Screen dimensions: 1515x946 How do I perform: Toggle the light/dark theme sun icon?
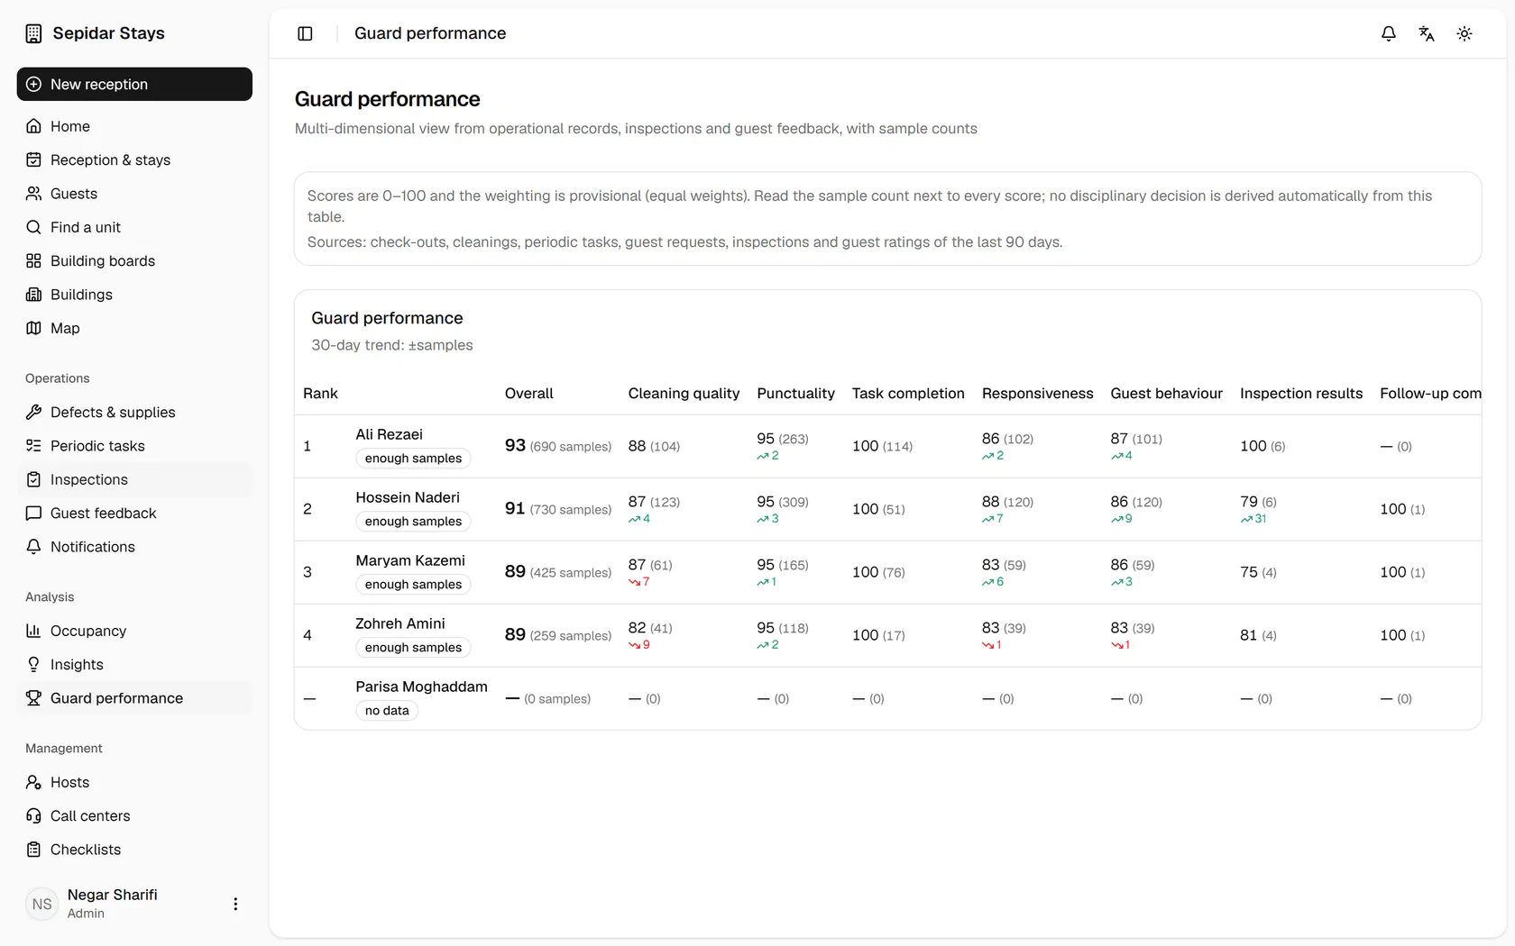click(x=1464, y=33)
